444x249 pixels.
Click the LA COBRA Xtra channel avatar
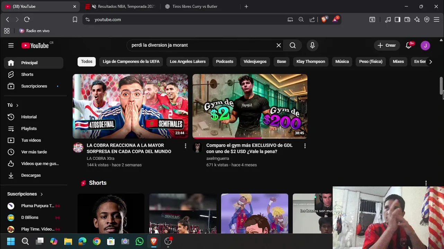(78, 148)
